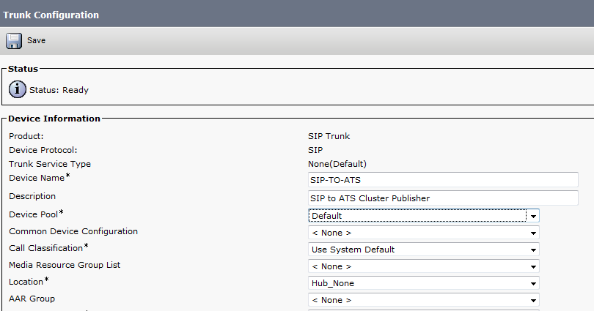594x311 pixels.
Task: Click the 'None(Default)' trunk service type text
Action: coord(337,164)
